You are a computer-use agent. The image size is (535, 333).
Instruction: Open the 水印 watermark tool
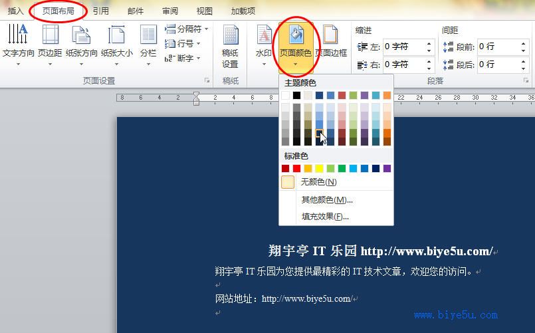point(264,45)
